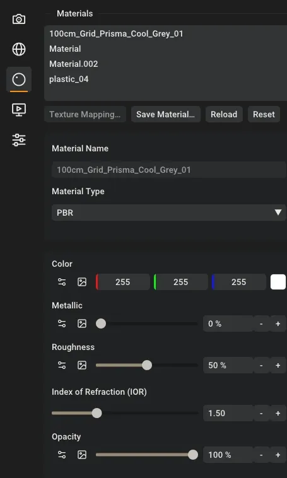The height and width of the screenshot is (478, 287).
Task: Open the Settings sliders tab icon
Action: coord(19,140)
